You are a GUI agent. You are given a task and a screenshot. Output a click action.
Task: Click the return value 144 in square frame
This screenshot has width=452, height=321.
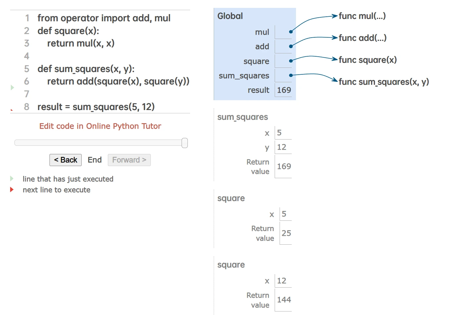284,300
